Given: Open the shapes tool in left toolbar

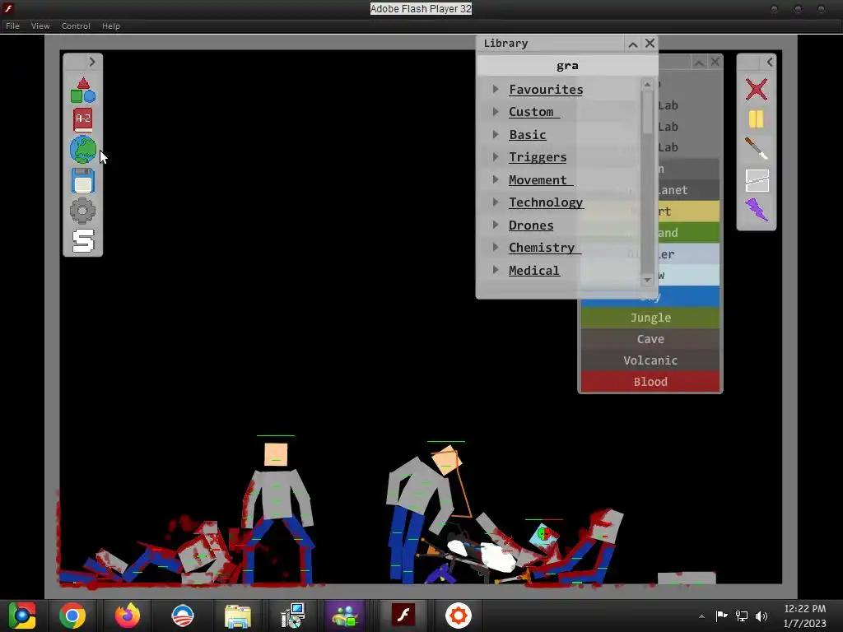Looking at the screenshot, I should tap(83, 91).
